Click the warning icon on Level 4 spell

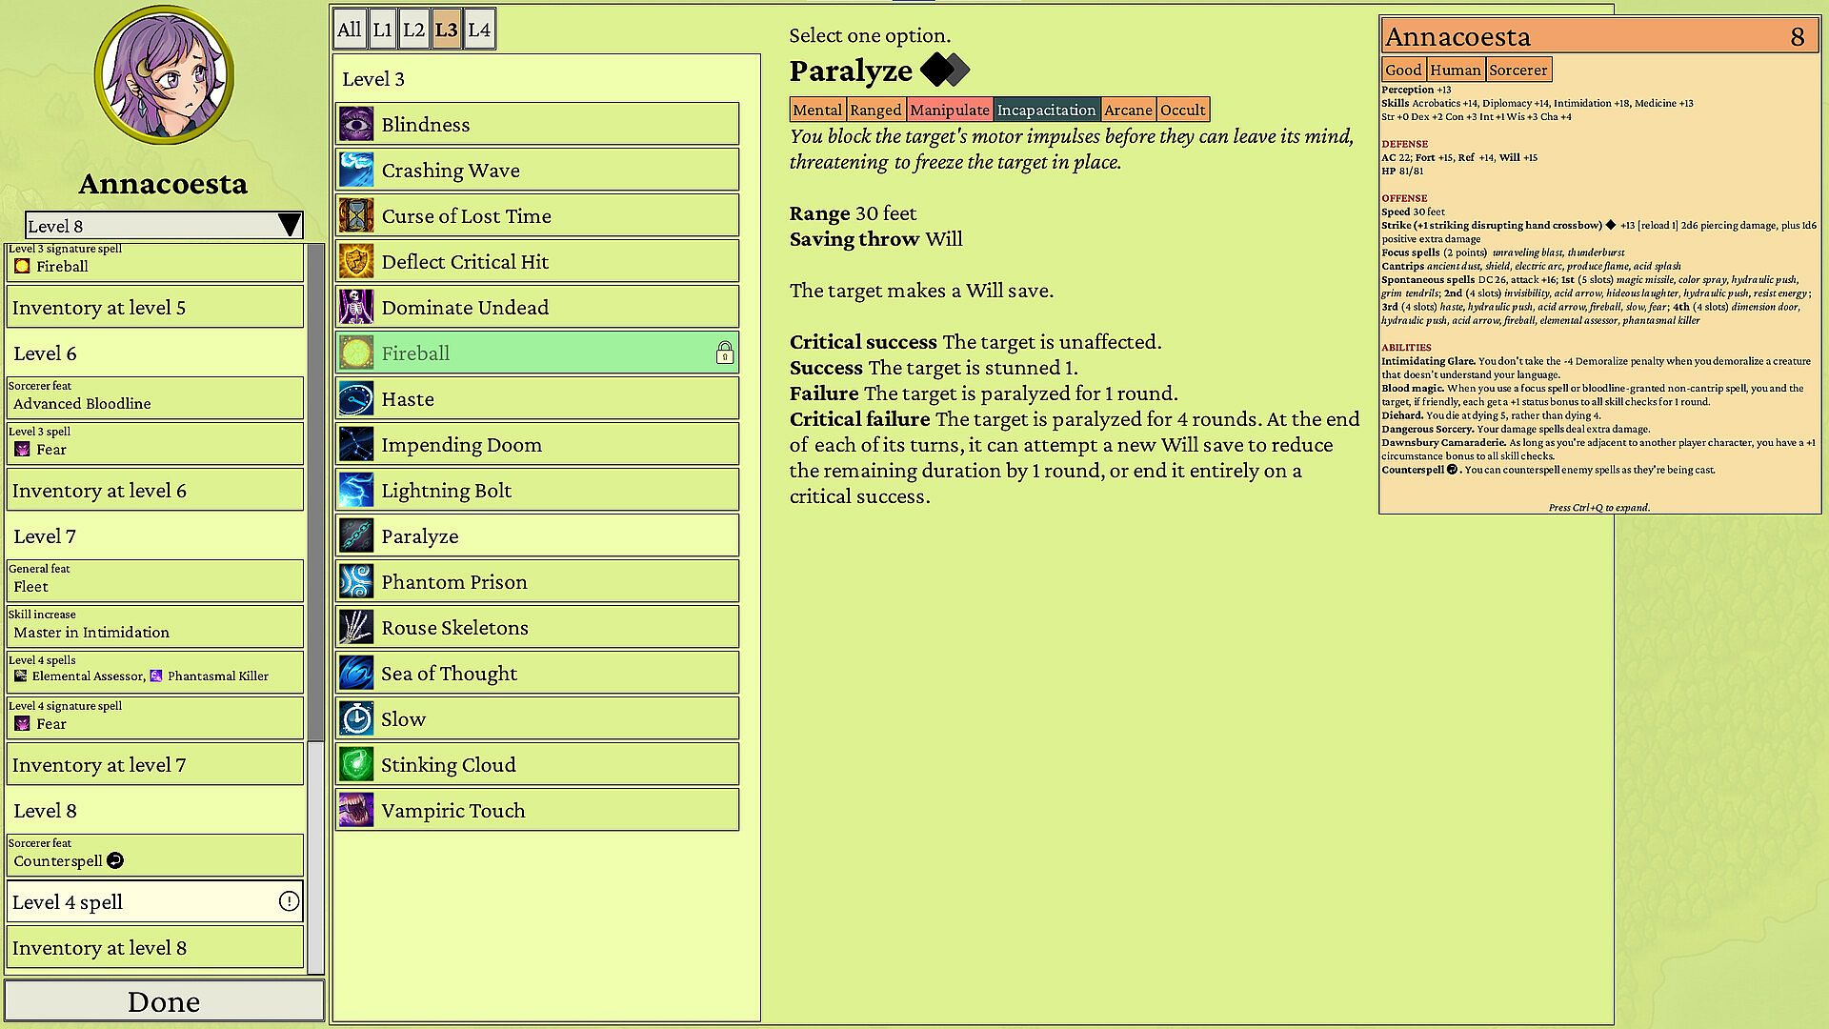point(289,901)
